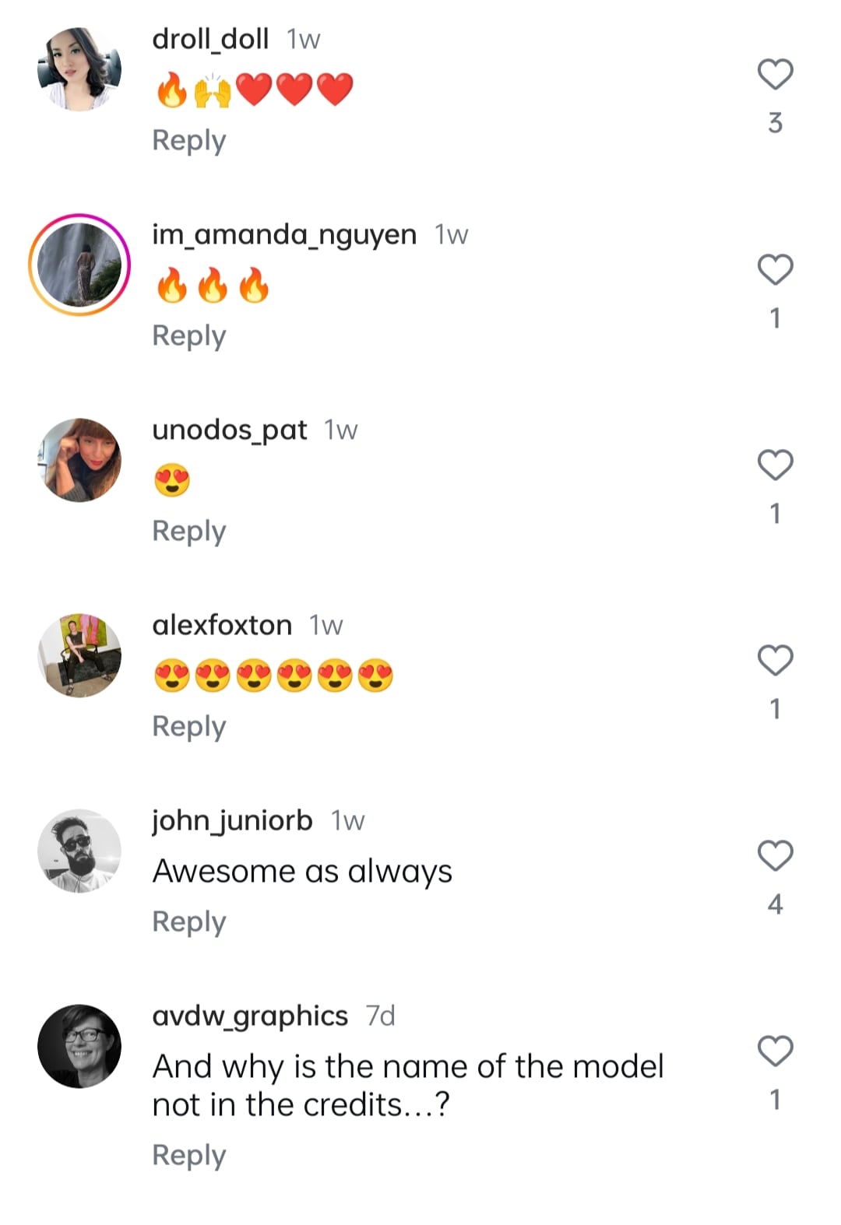The image size is (841, 1225).
Task: Open alexfoxton's profile picture
Action: [x=79, y=655]
